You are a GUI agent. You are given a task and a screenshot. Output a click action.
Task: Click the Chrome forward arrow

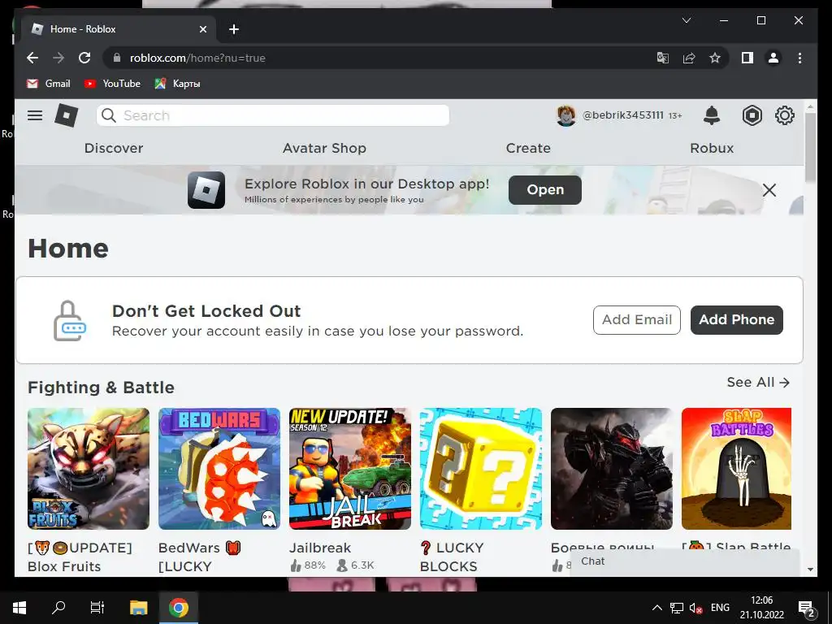(58, 58)
